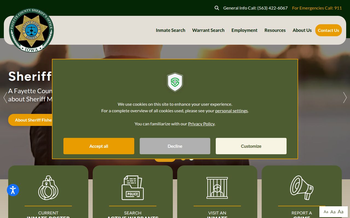Open the accessibility widget icon
The height and width of the screenshot is (218, 350).
[x=13, y=190]
